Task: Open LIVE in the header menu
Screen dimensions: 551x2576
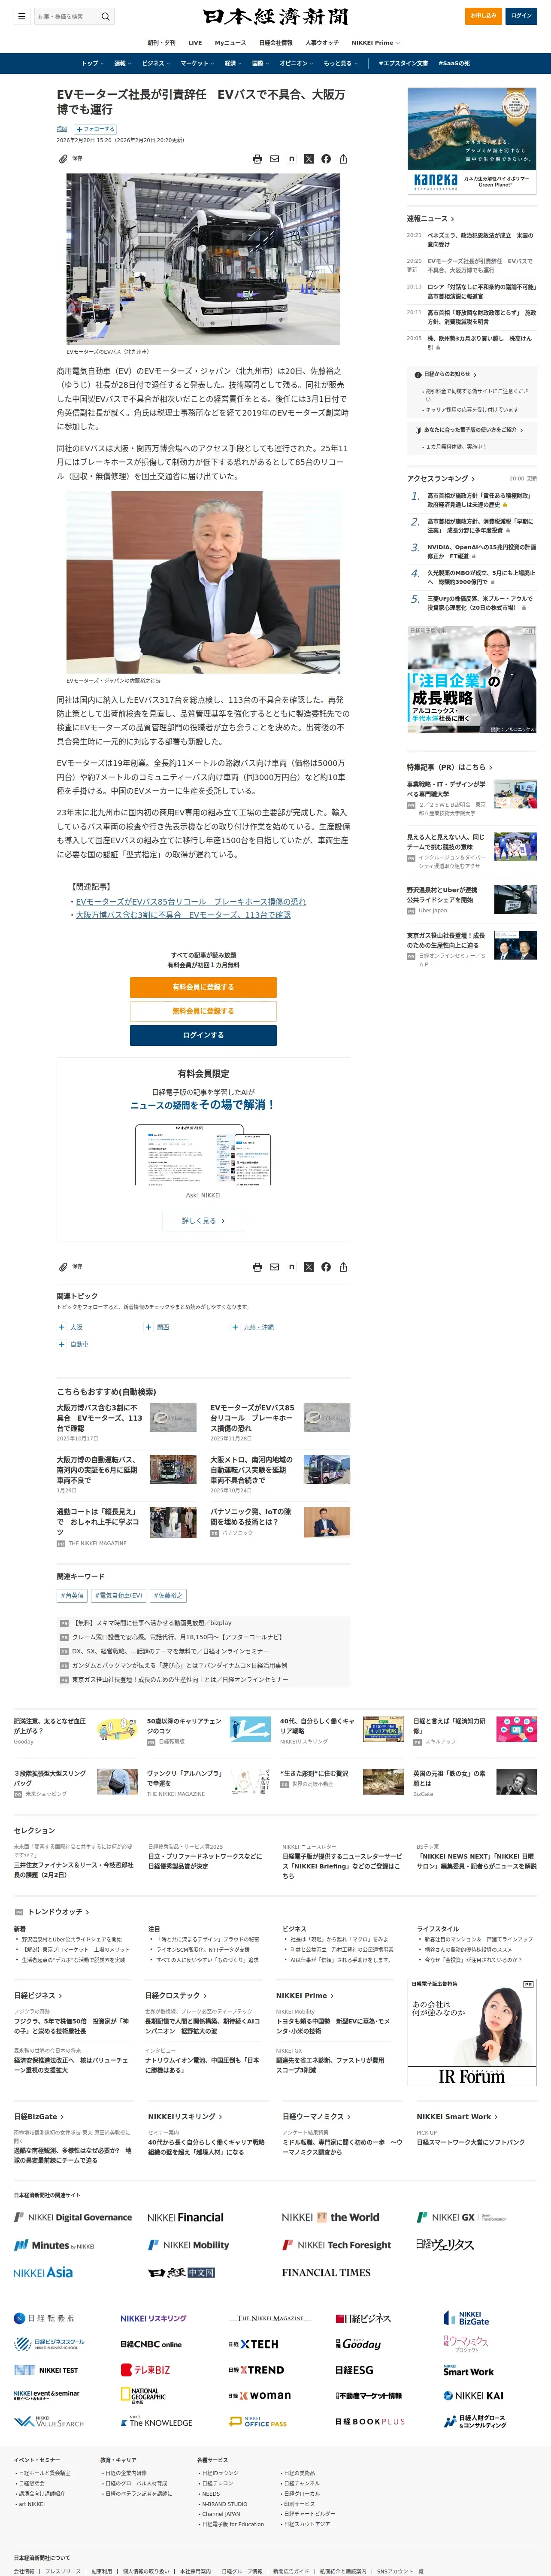Action: point(195,43)
